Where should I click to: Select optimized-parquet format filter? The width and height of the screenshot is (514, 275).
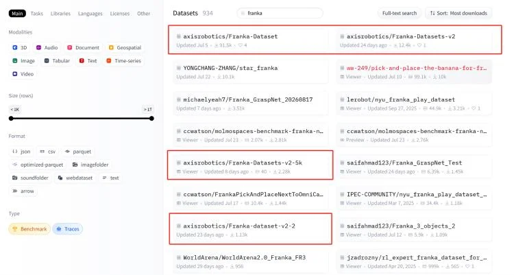click(x=38, y=165)
